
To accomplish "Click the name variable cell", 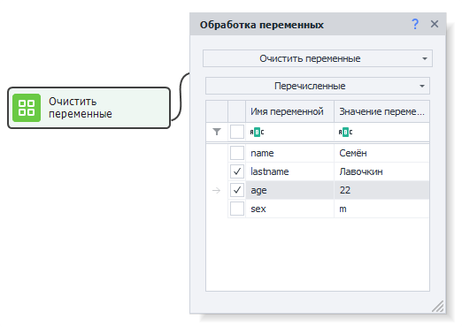I will (289, 153).
